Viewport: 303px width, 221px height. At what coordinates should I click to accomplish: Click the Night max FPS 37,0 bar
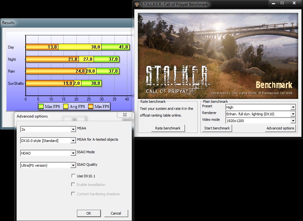tap(106, 59)
